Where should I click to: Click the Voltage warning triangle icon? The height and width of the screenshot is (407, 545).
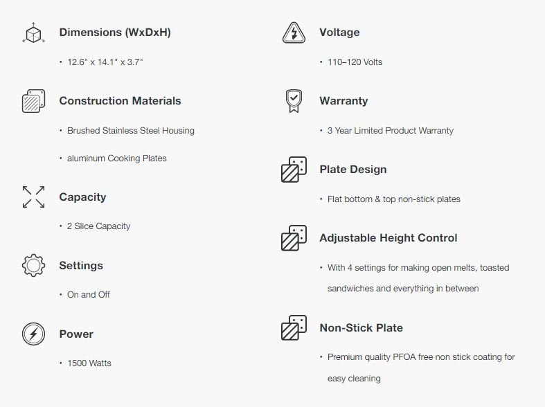pyautogui.click(x=294, y=33)
